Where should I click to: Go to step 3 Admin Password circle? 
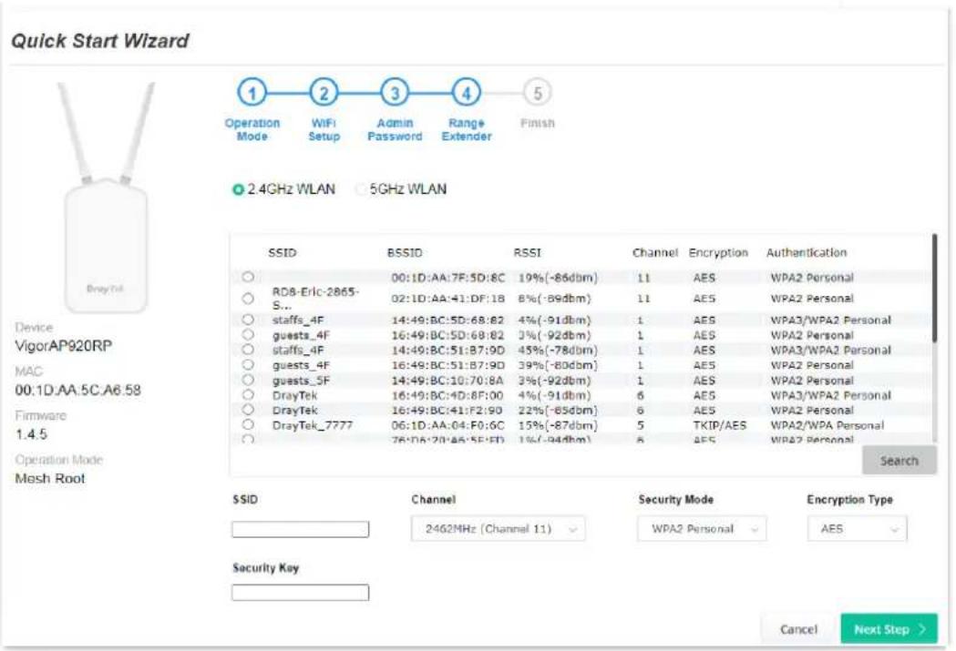pos(396,93)
